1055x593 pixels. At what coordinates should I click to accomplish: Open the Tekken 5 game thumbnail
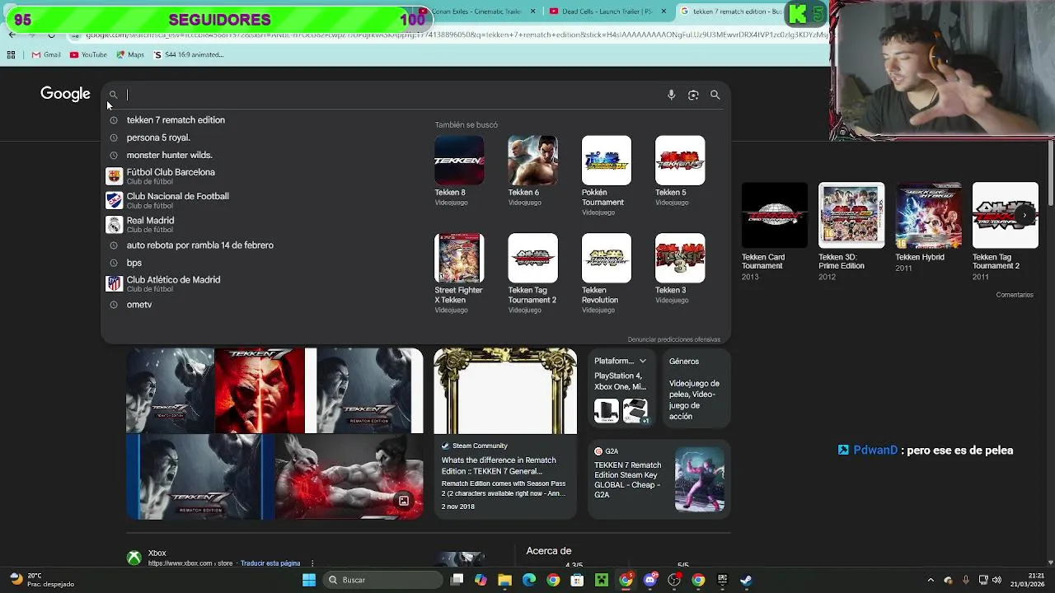(x=680, y=161)
